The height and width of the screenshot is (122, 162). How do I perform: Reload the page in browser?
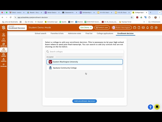pyautogui.click(x=11, y=18)
